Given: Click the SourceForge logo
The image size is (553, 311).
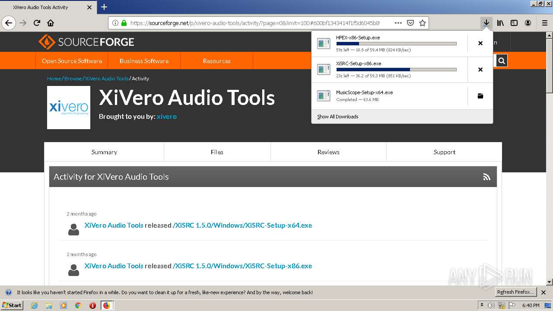Looking at the screenshot, I should click(x=86, y=42).
